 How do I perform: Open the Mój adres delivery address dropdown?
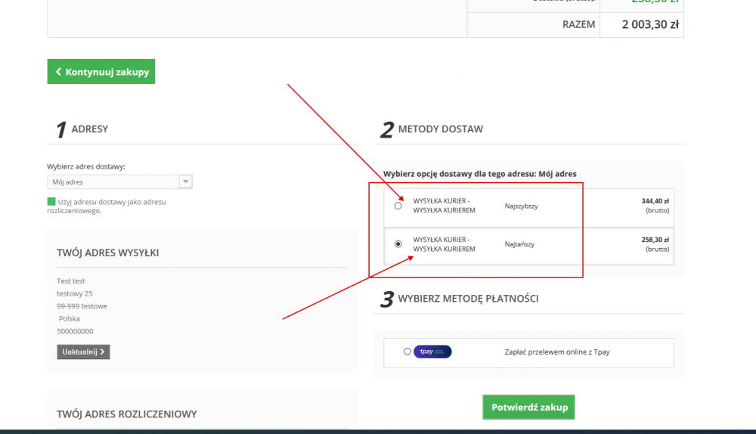[119, 181]
